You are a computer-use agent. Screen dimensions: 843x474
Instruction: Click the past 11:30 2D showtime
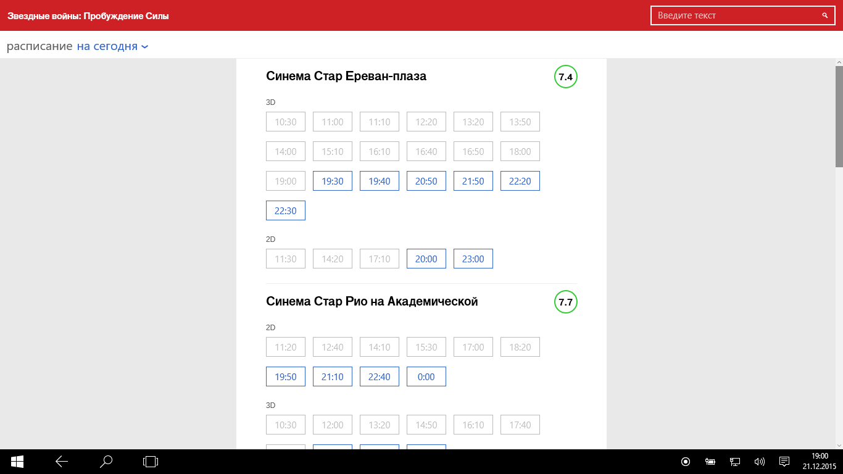pos(286,259)
